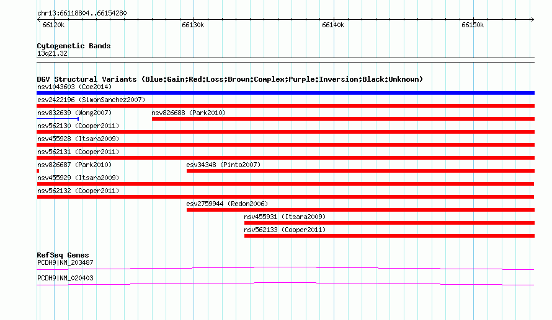The width and height of the screenshot is (552, 320).
Task: Open variant label nsv562132 (Cooper2011)
Action: [x=78, y=191]
